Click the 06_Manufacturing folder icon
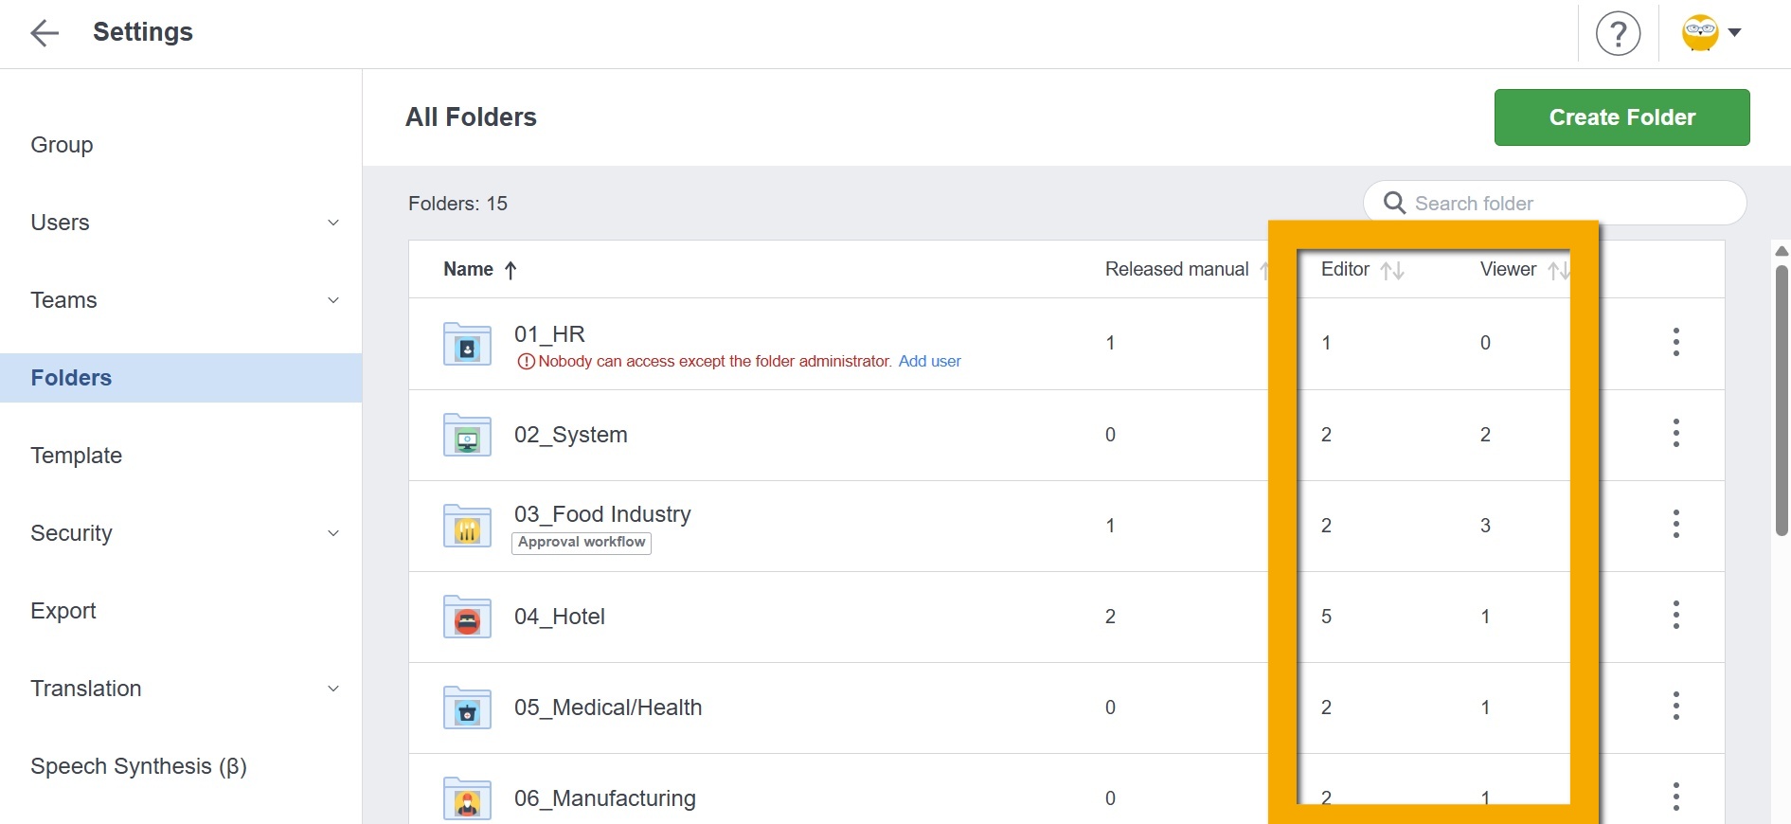 467,798
